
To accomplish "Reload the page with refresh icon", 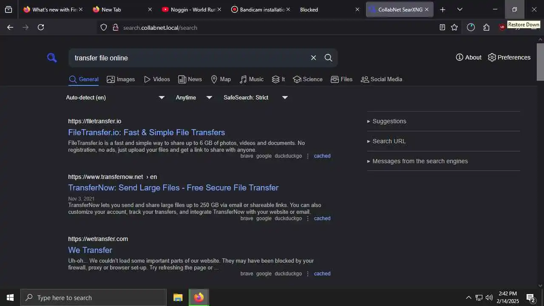I will coord(41,27).
